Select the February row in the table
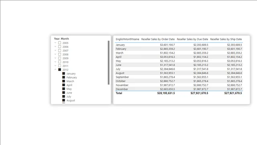 pos(179,49)
